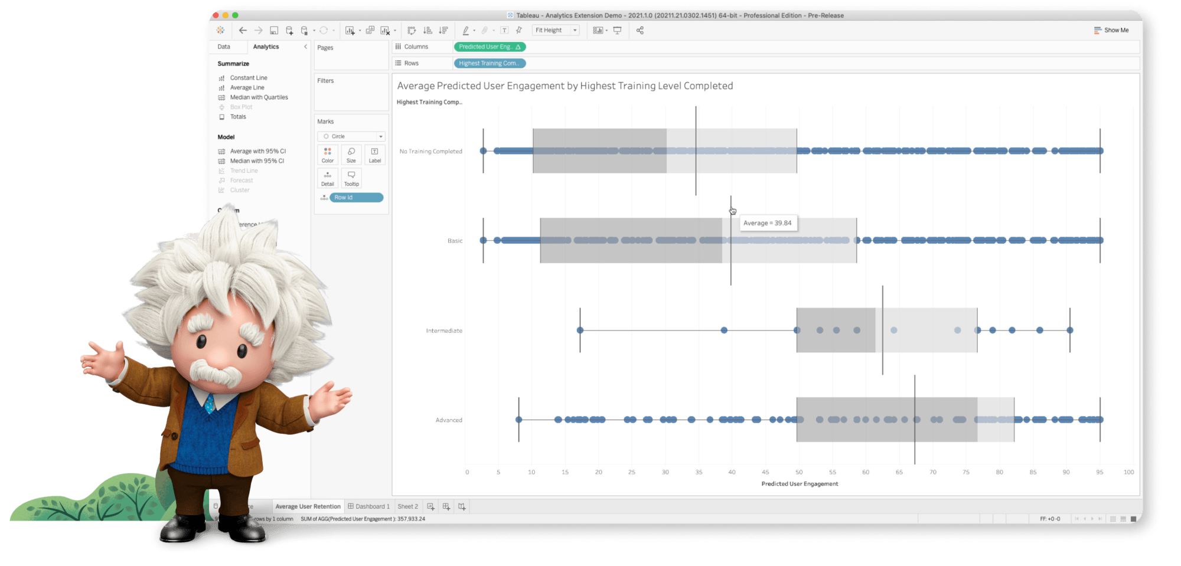Go to the next page arrow in status bar
The image size is (1181, 566).
1092,519
